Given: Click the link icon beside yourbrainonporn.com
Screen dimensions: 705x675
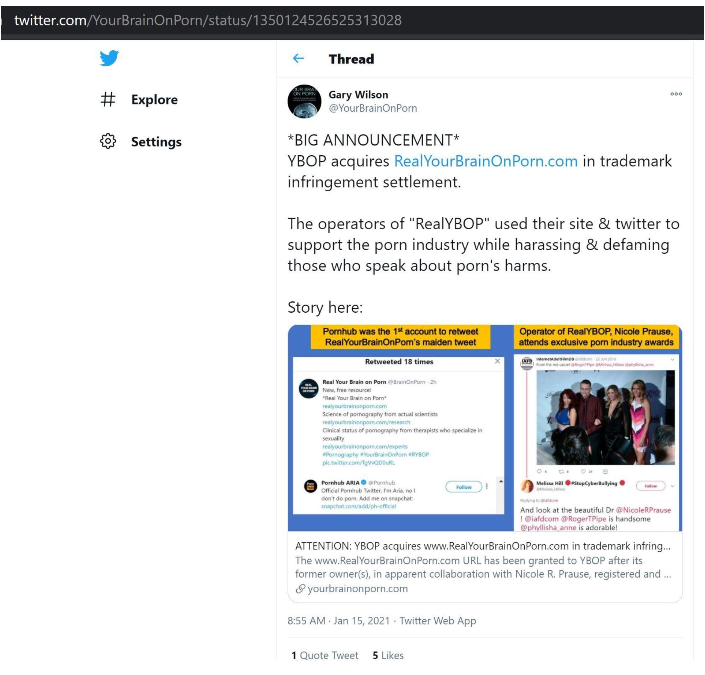Looking at the screenshot, I should pyautogui.click(x=300, y=589).
